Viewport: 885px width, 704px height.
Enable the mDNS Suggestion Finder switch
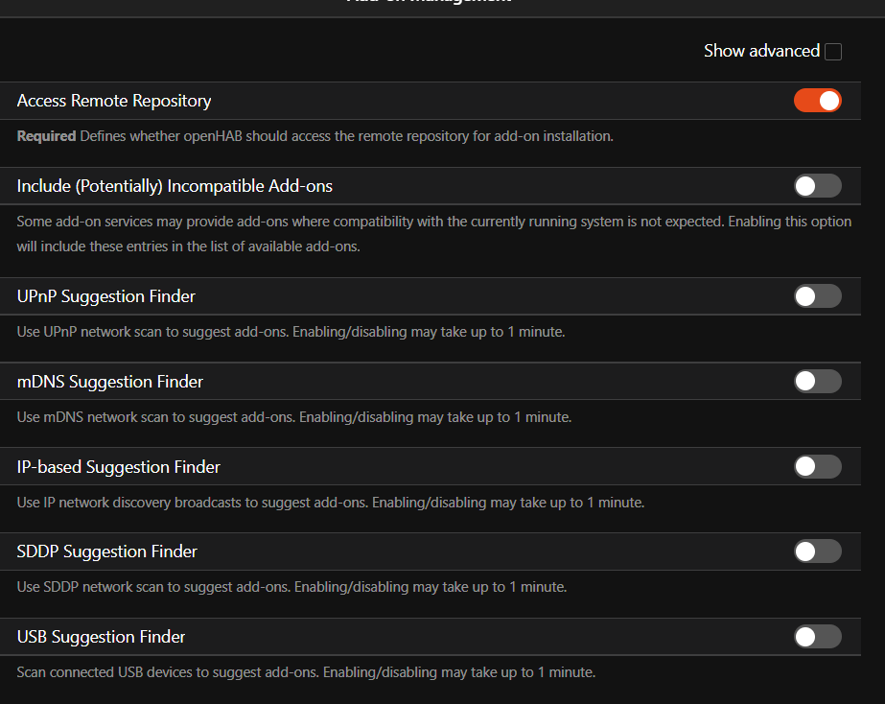tap(817, 382)
